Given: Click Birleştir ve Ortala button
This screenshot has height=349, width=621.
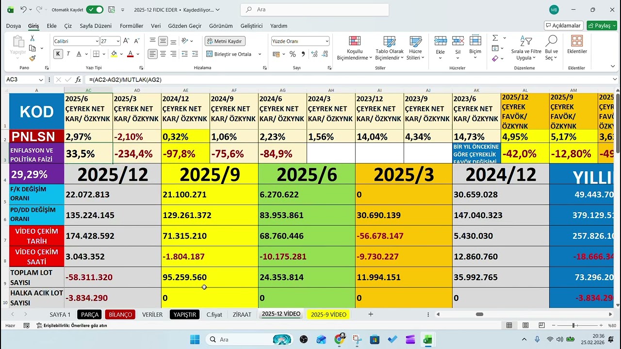Looking at the screenshot, I should click(x=229, y=54).
